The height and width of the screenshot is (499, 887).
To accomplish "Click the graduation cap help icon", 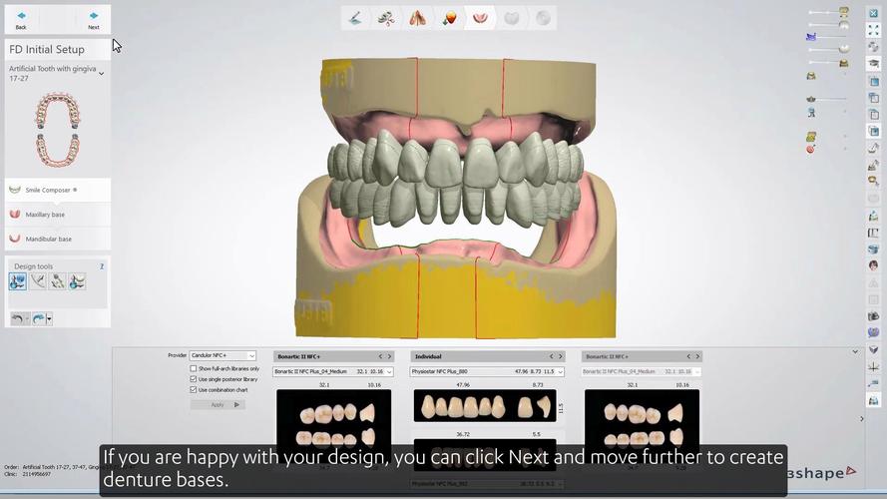I will click(873, 63).
